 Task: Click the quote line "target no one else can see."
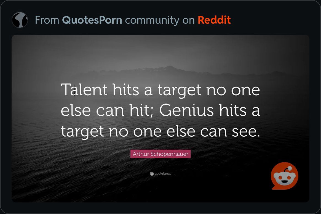tap(160, 132)
